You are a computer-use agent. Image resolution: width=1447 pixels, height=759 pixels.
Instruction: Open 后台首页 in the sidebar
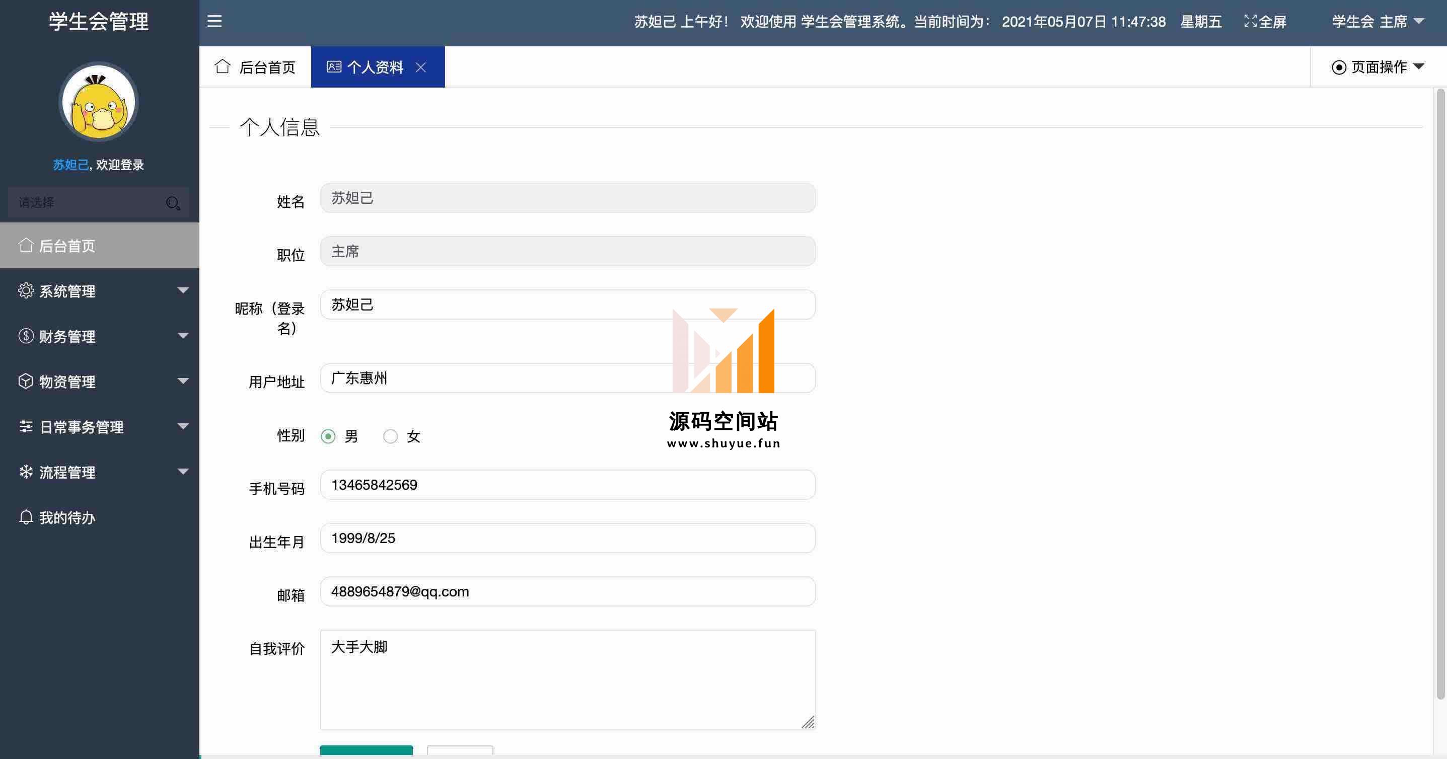pyautogui.click(x=99, y=245)
